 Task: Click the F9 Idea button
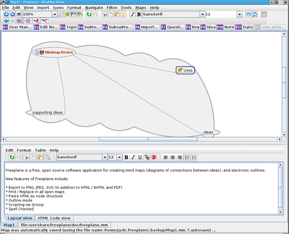(208, 27)
